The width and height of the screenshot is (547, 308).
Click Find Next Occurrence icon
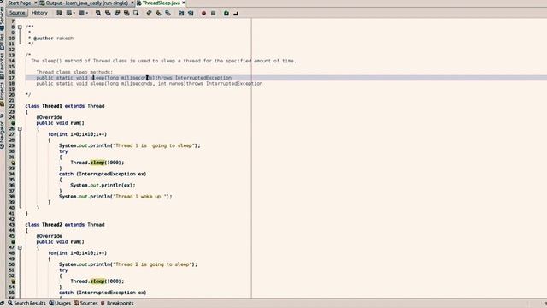pos(117,13)
